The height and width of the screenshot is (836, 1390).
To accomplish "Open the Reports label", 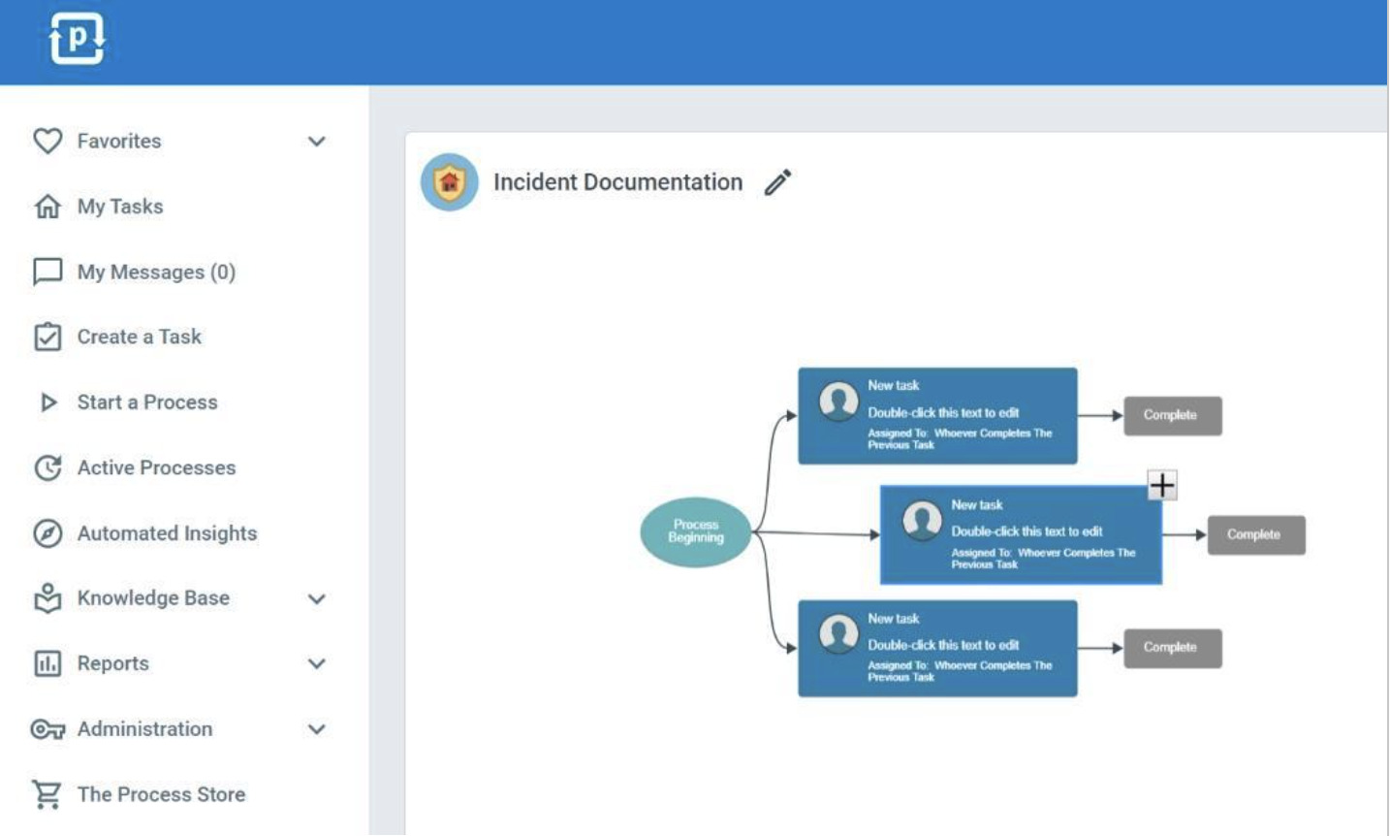I will 113,663.
